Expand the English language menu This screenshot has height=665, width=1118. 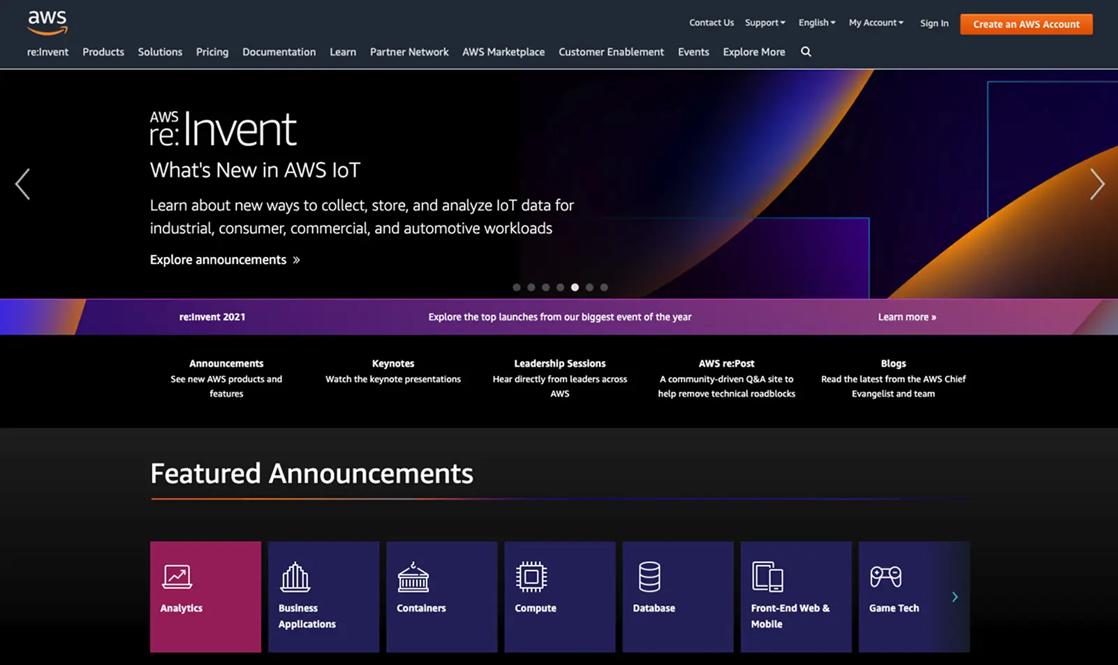tap(816, 22)
